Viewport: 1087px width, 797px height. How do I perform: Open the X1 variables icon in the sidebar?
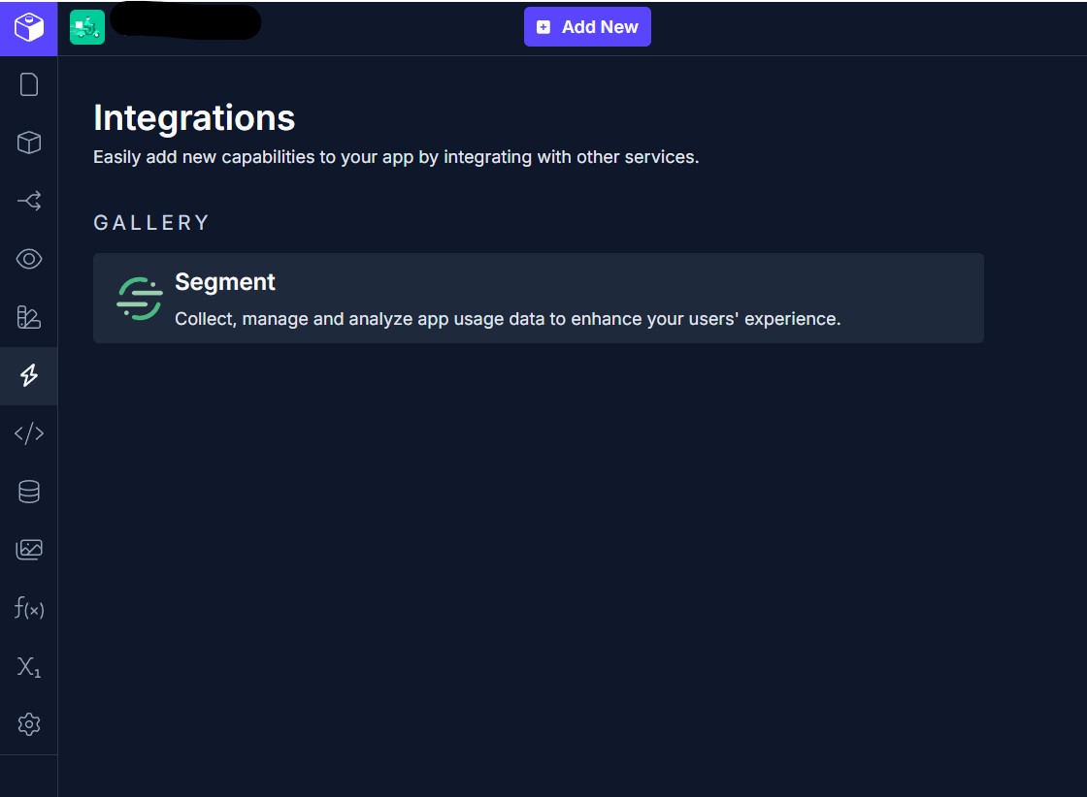click(28, 666)
